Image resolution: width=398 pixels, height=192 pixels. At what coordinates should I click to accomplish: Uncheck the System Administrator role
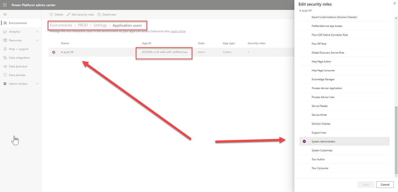click(304, 142)
